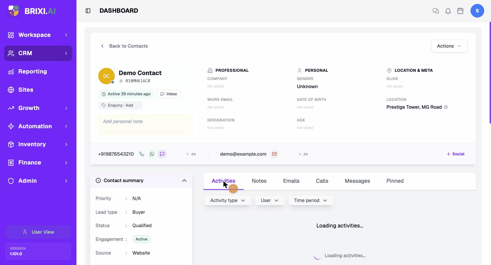
Task: Click the Finance dollar icon
Action: coord(11,163)
